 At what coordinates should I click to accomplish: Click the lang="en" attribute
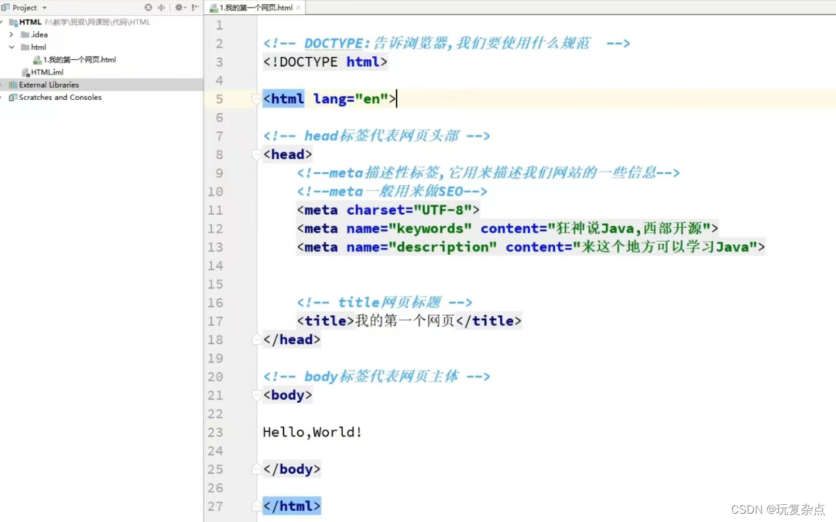click(350, 99)
